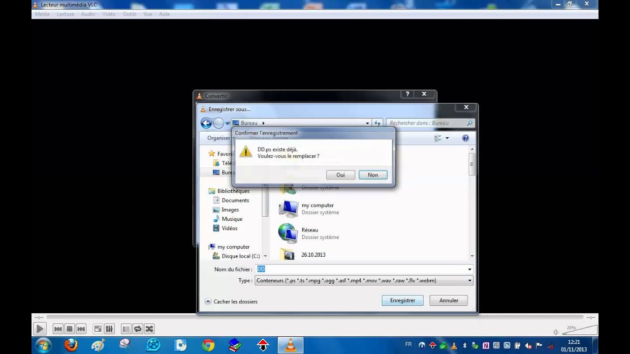
Task: Open the Nom du fichier dropdown arrow
Action: point(470,269)
